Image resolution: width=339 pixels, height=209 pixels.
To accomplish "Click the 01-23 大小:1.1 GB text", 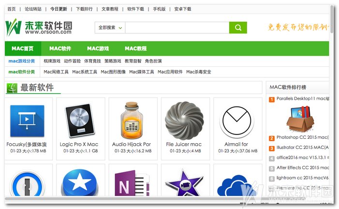I will (x=81, y=151).
